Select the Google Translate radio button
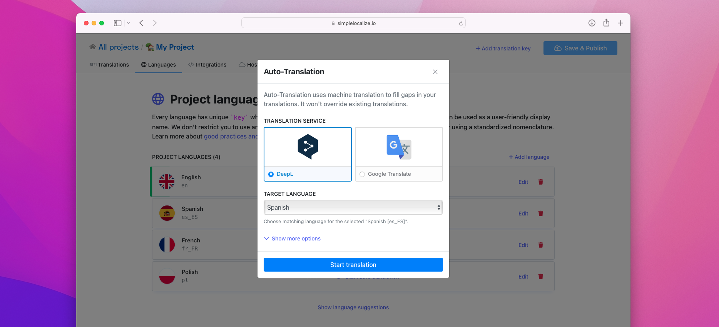 pos(362,174)
